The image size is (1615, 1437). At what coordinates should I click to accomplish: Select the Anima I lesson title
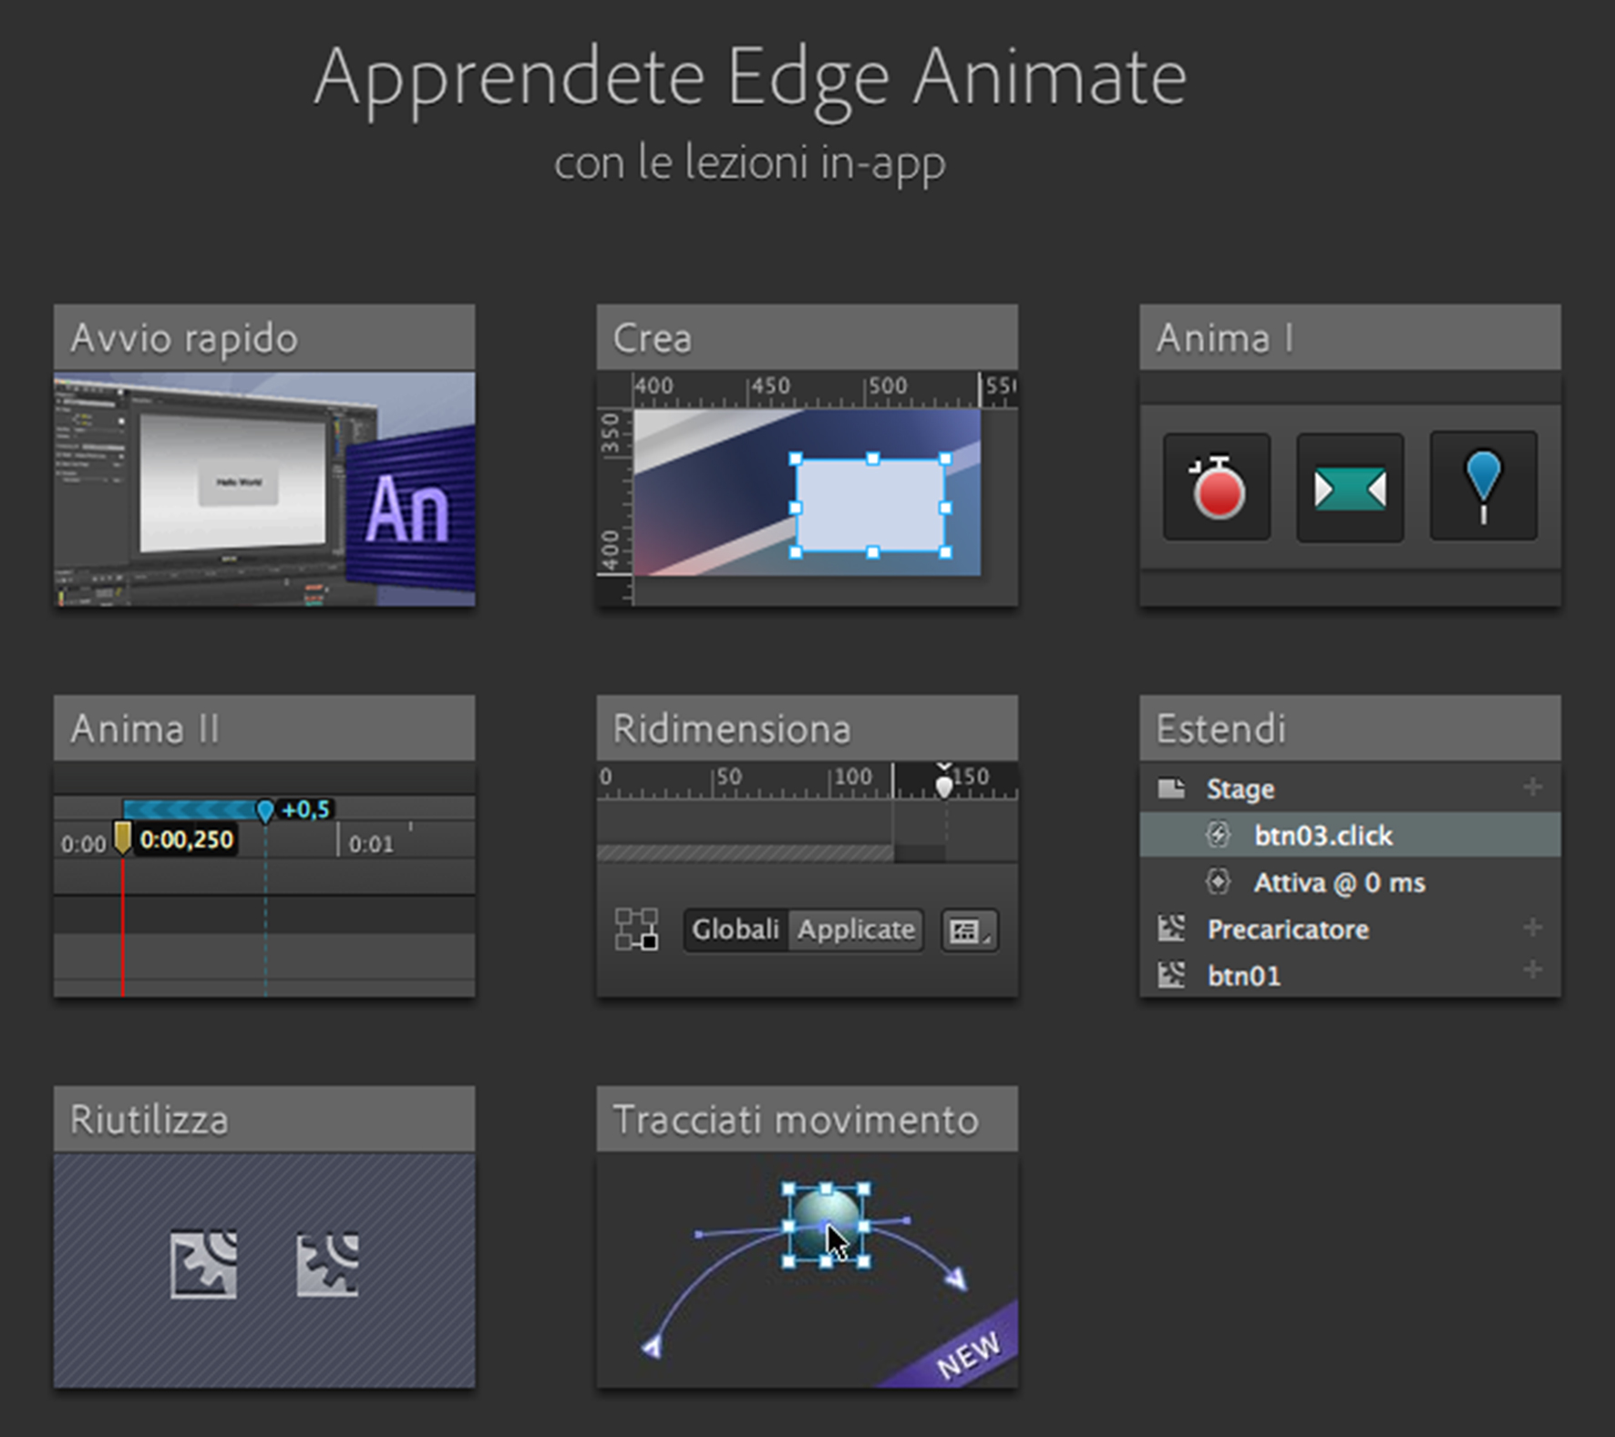click(x=1225, y=338)
